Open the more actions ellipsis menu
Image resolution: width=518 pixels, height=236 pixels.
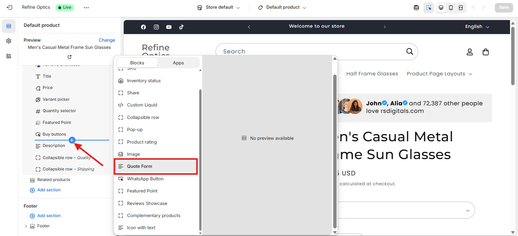click(x=86, y=8)
